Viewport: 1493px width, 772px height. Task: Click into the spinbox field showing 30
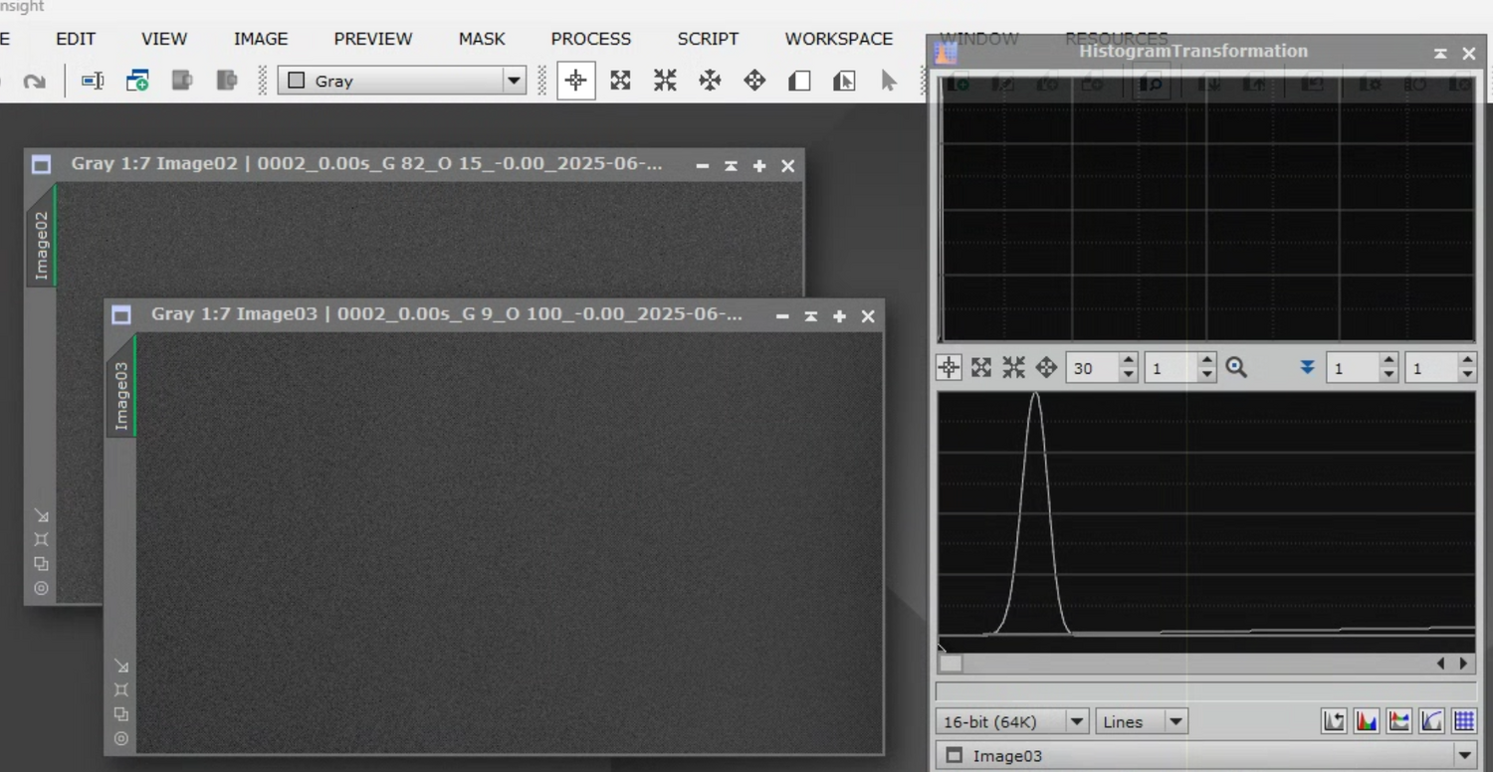1093,368
